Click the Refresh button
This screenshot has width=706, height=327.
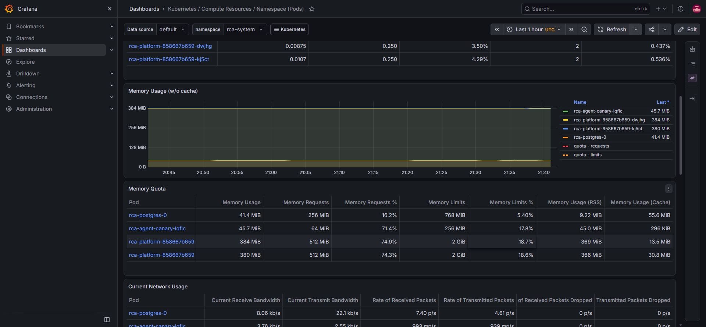pos(612,29)
